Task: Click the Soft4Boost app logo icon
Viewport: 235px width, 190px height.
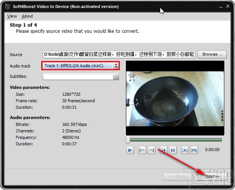Action: pyautogui.click(x=8, y=6)
